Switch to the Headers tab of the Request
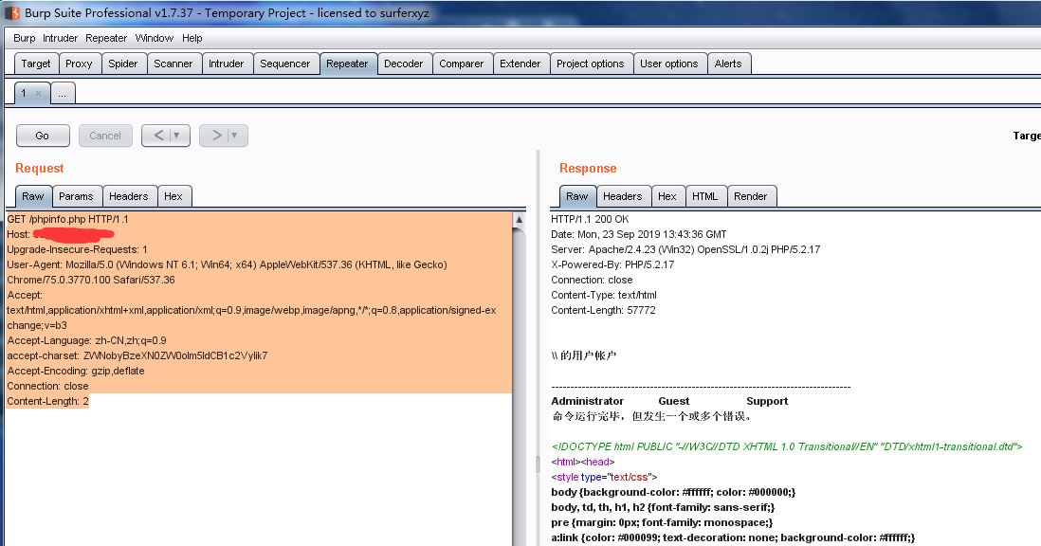The image size is (1041, 546). click(x=129, y=196)
